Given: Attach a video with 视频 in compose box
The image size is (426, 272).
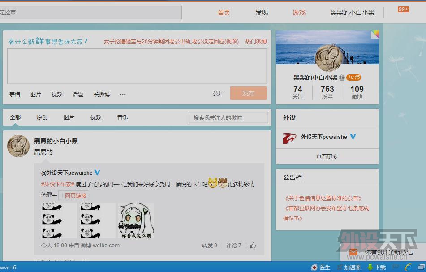Looking at the screenshot, I should (57, 94).
